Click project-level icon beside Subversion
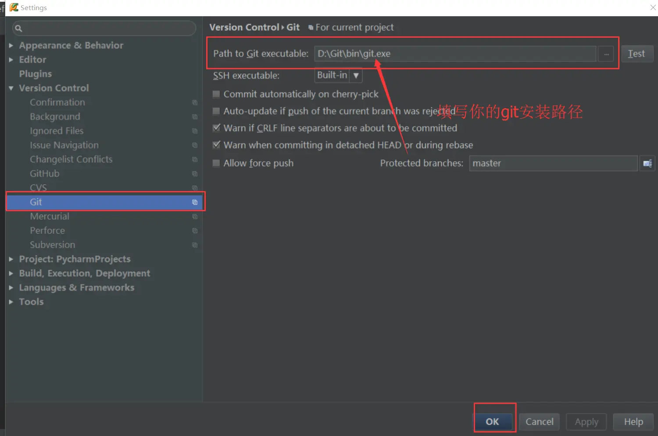The image size is (658, 436). [195, 245]
